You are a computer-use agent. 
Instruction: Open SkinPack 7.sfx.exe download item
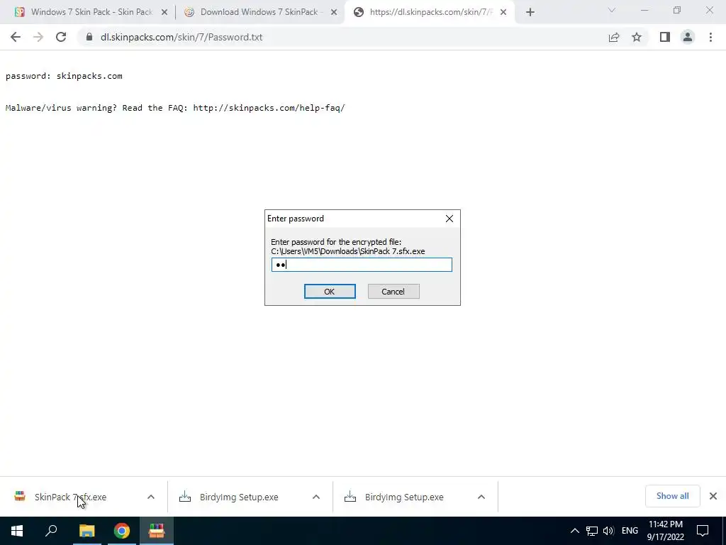point(70,497)
